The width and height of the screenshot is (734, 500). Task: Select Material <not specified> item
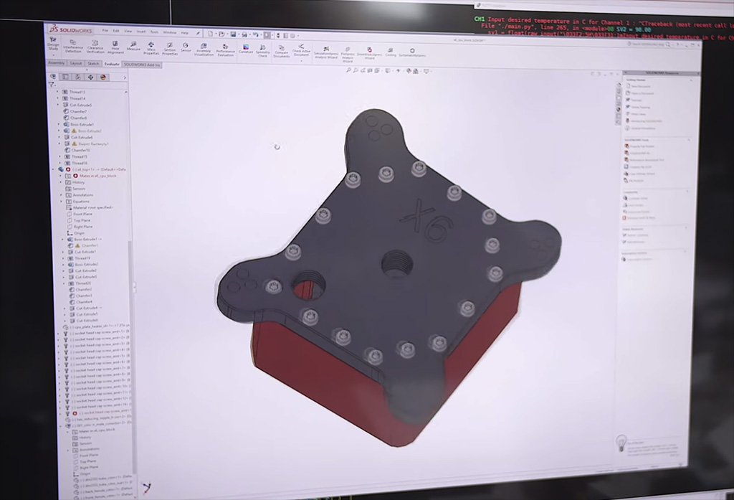click(90, 207)
